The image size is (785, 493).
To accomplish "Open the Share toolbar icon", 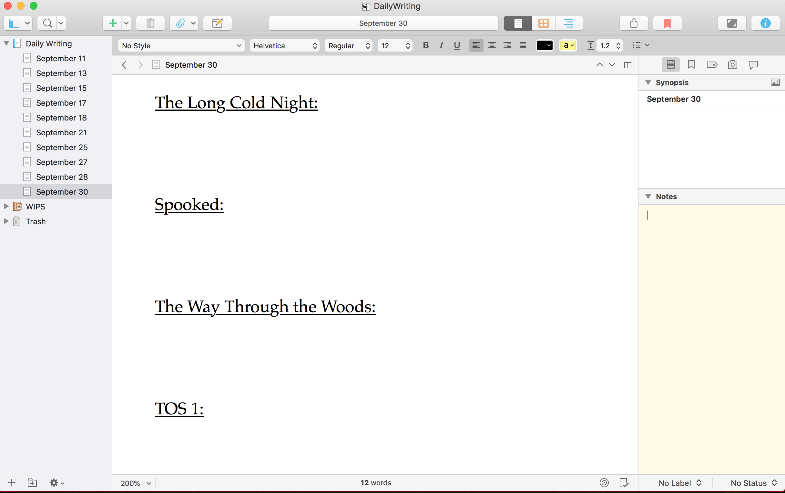I will [x=633, y=23].
